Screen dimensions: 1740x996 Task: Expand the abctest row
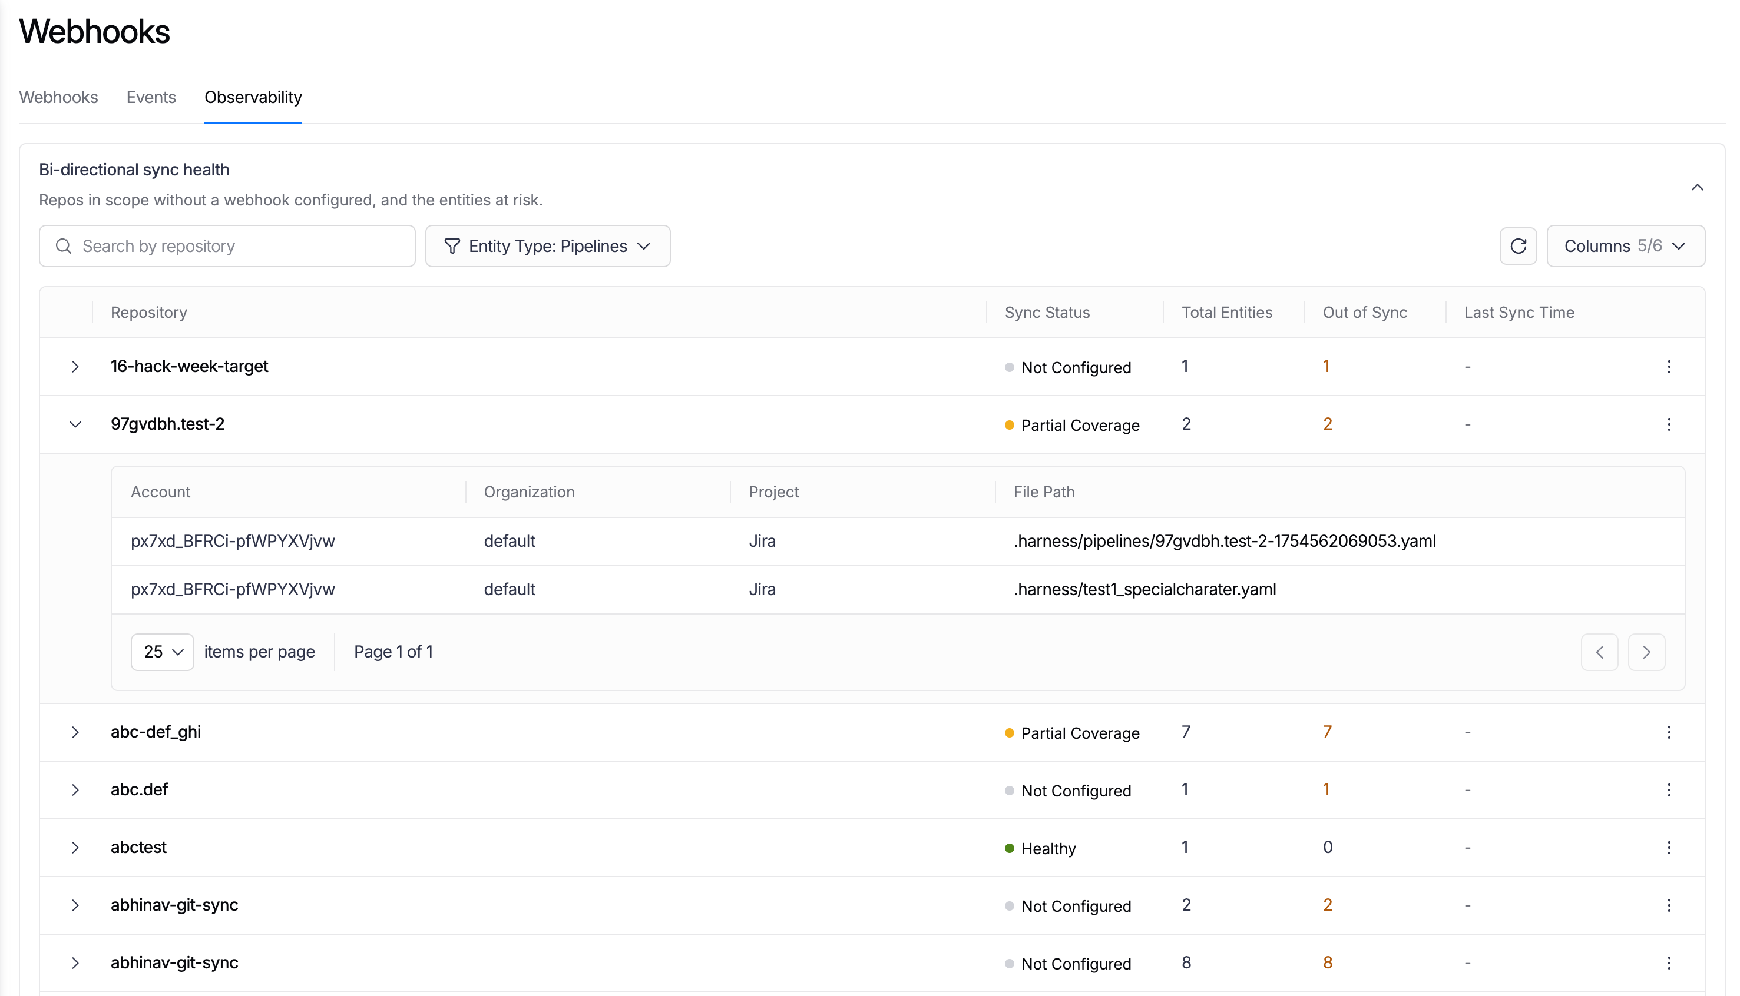(x=75, y=848)
